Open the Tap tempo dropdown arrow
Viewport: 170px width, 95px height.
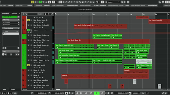pos(147,93)
